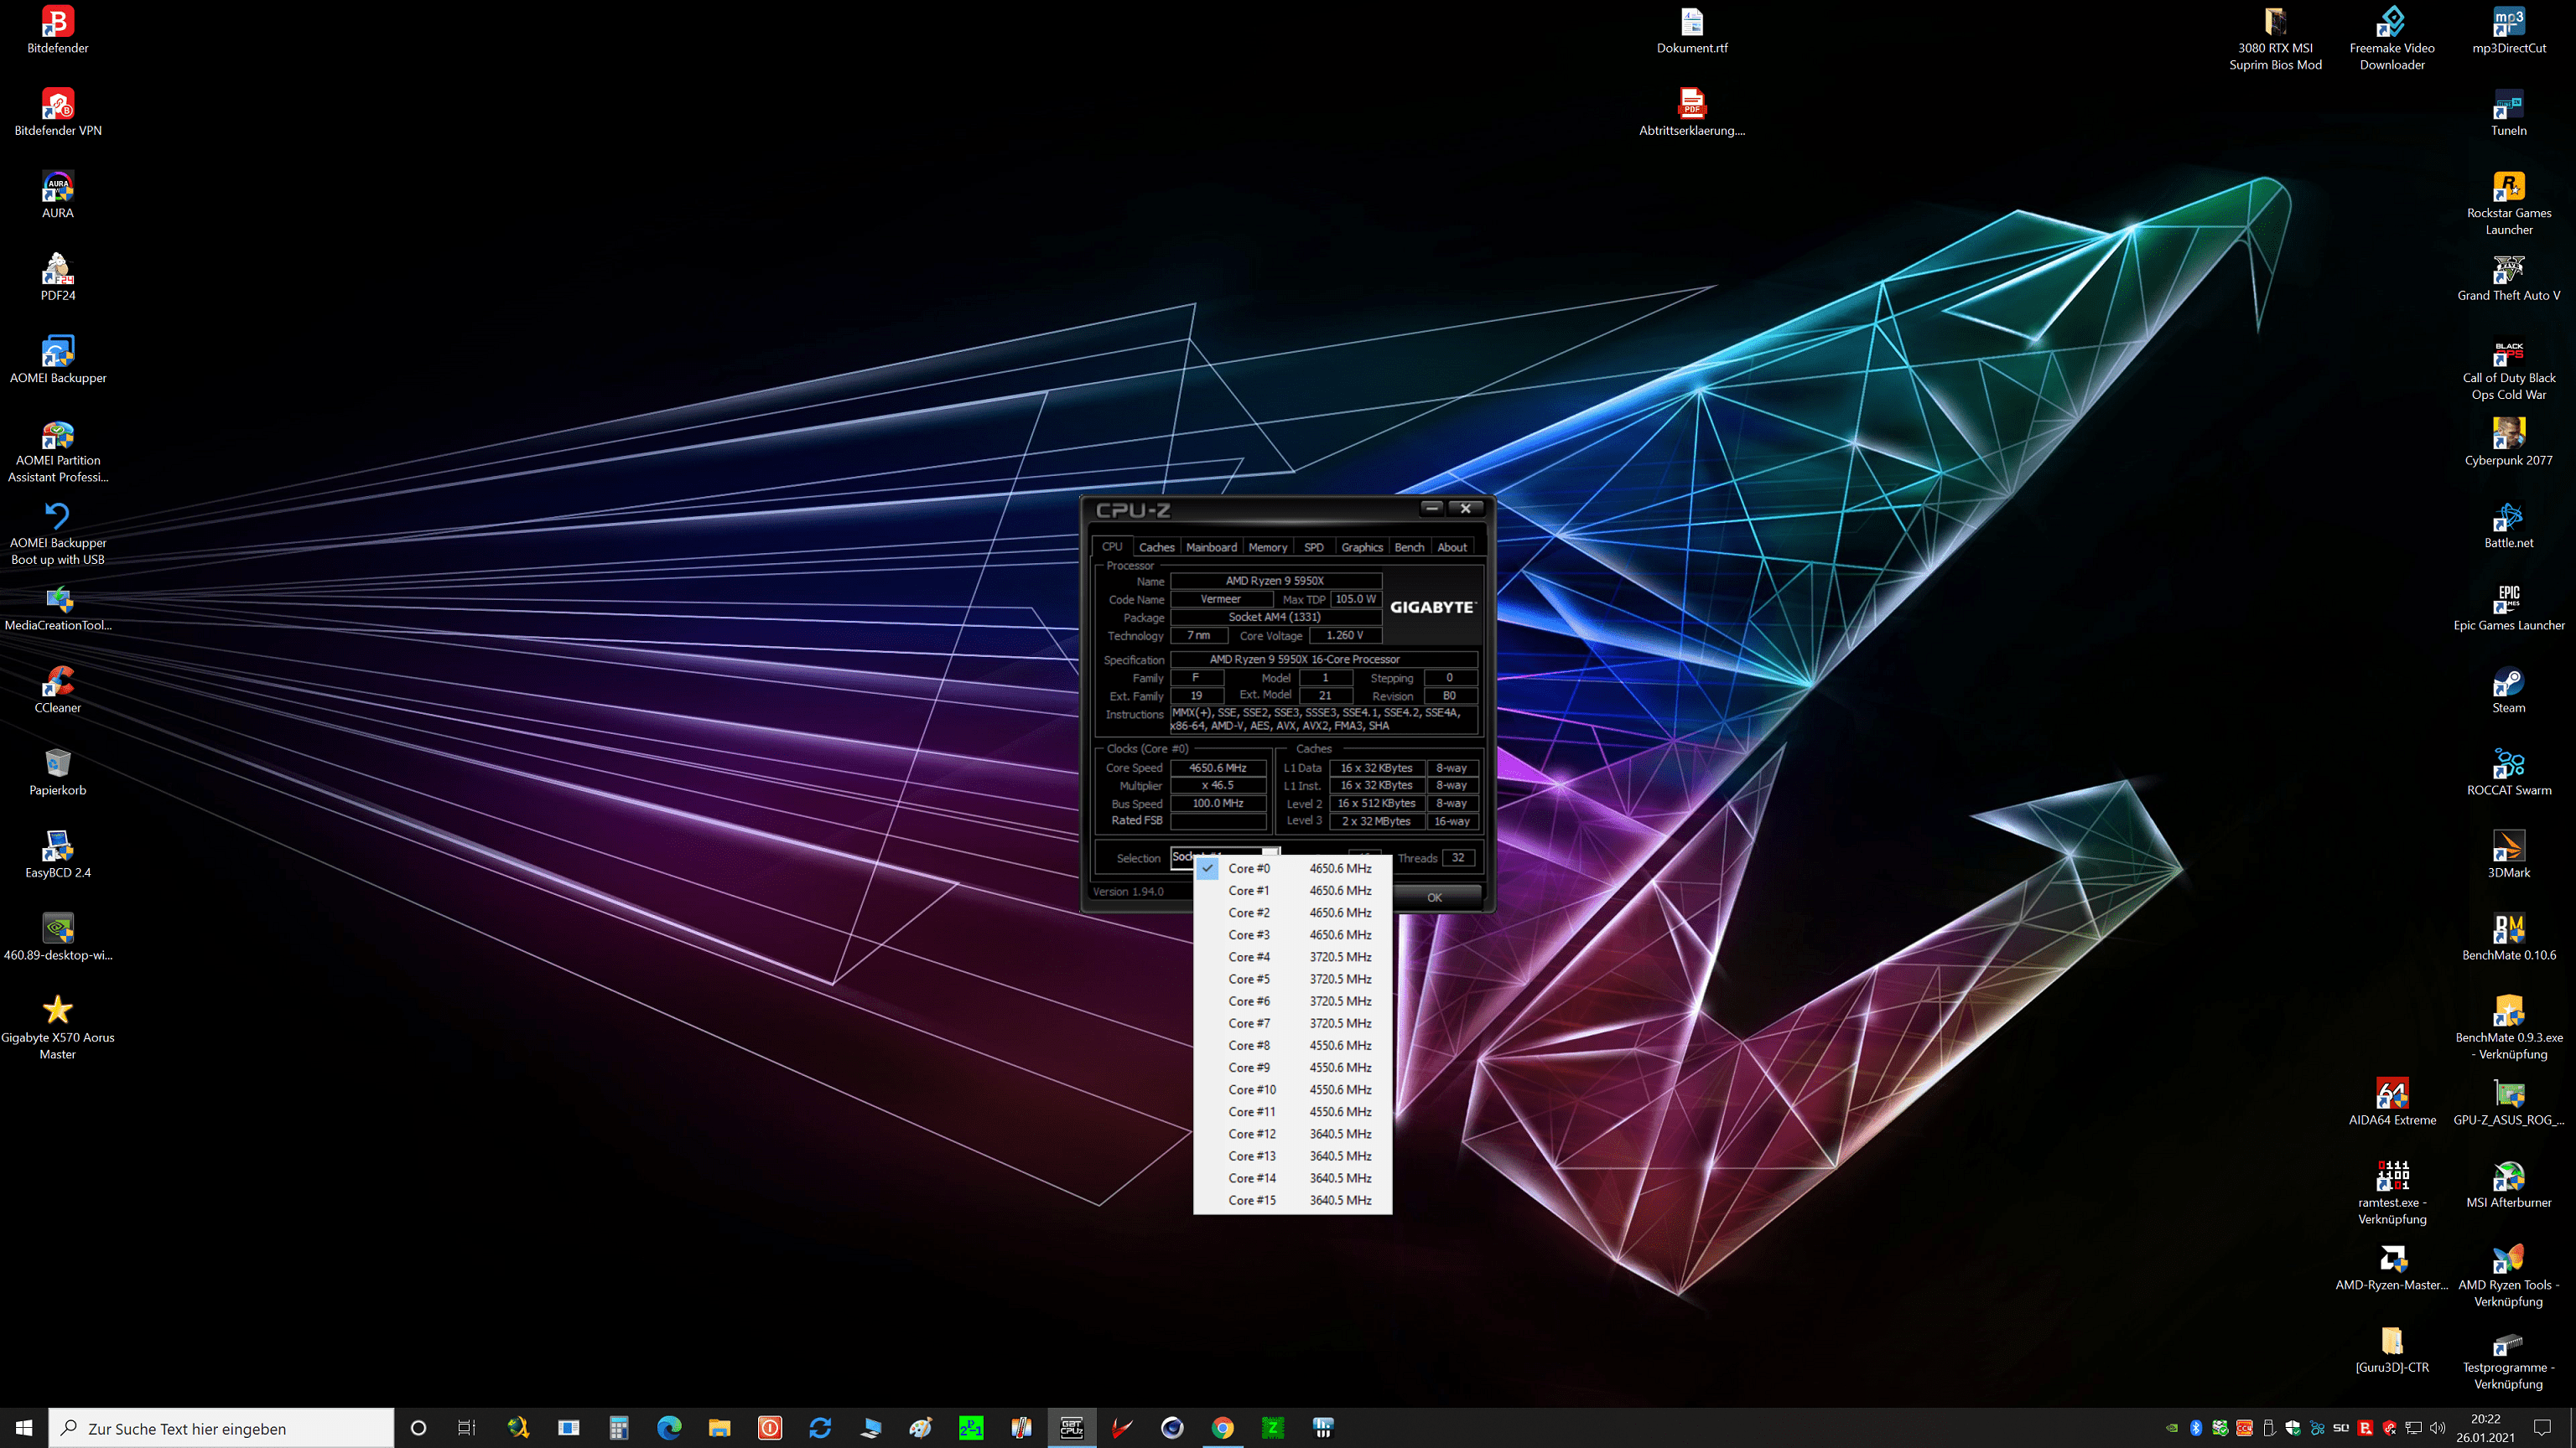The image size is (2576, 1448).
Task: Switch to the Memory tab in CPU-Z
Action: click(1267, 546)
